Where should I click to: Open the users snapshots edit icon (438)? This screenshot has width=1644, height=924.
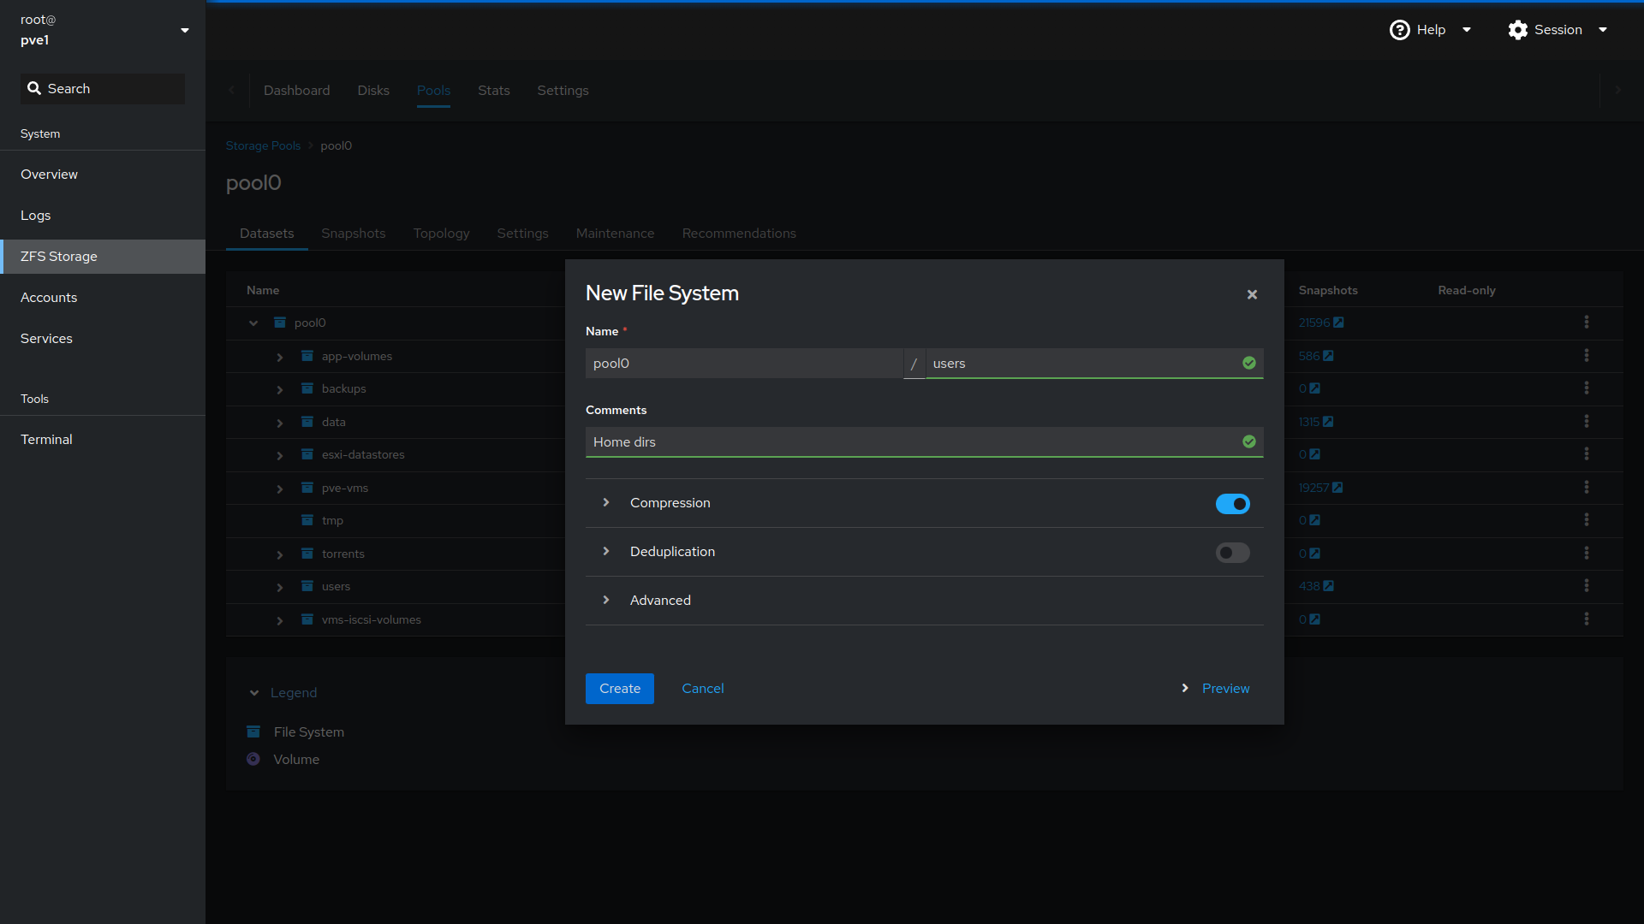pos(1328,586)
